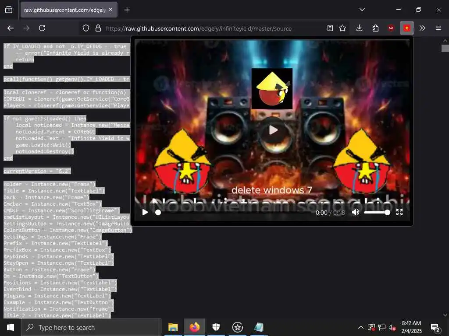Open Firefox View icon

9,10
